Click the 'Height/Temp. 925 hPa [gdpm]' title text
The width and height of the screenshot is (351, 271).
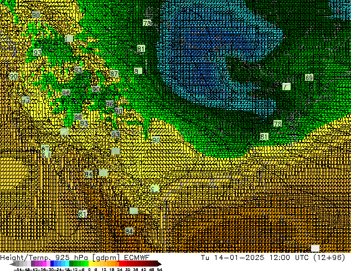pyautogui.click(x=60, y=258)
